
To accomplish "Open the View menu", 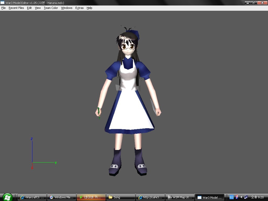I will (x=38, y=8).
